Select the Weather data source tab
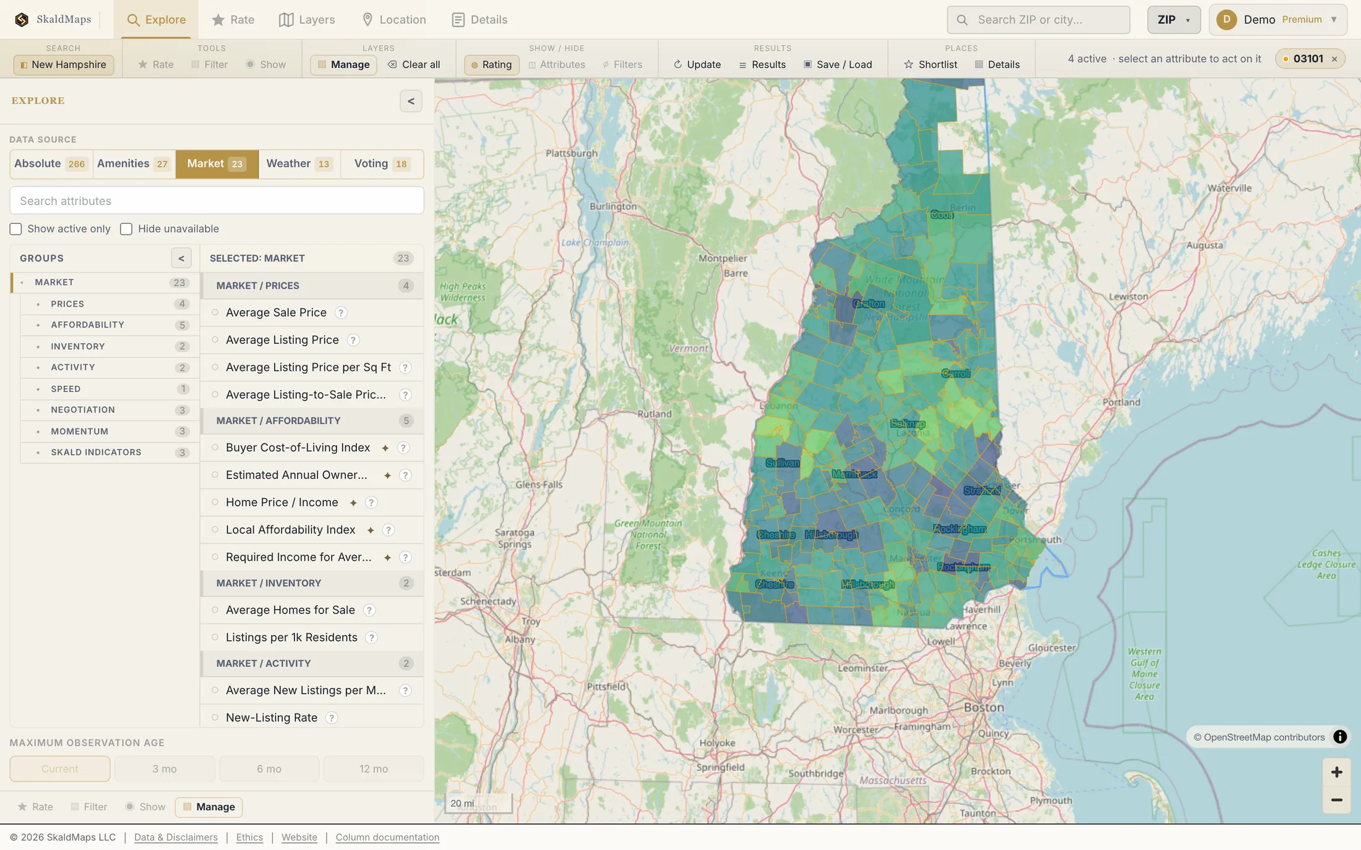 pos(299,164)
